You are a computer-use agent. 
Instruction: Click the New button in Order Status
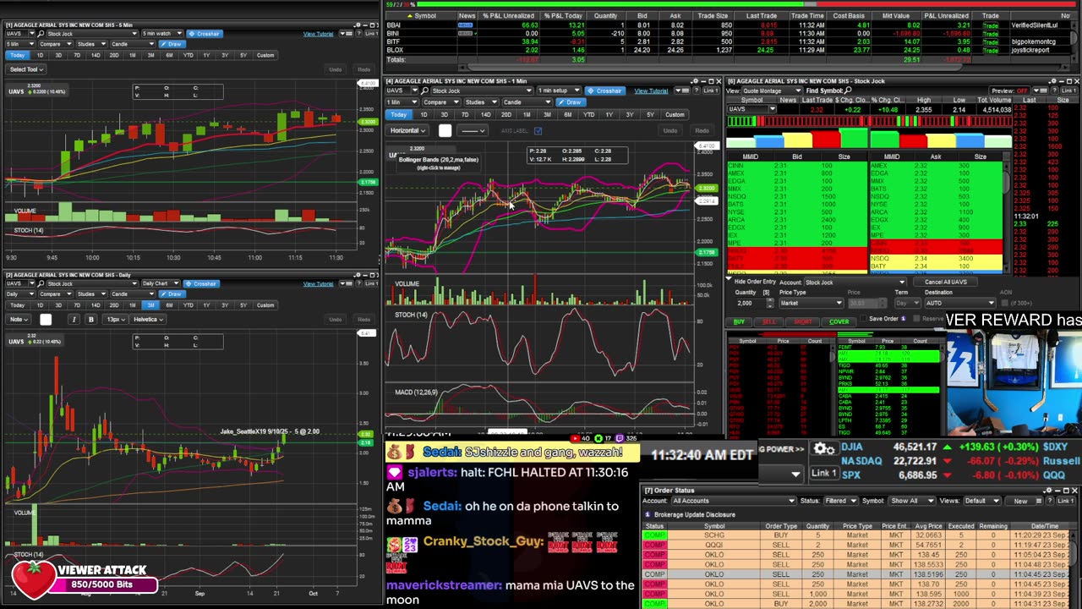coord(1020,501)
